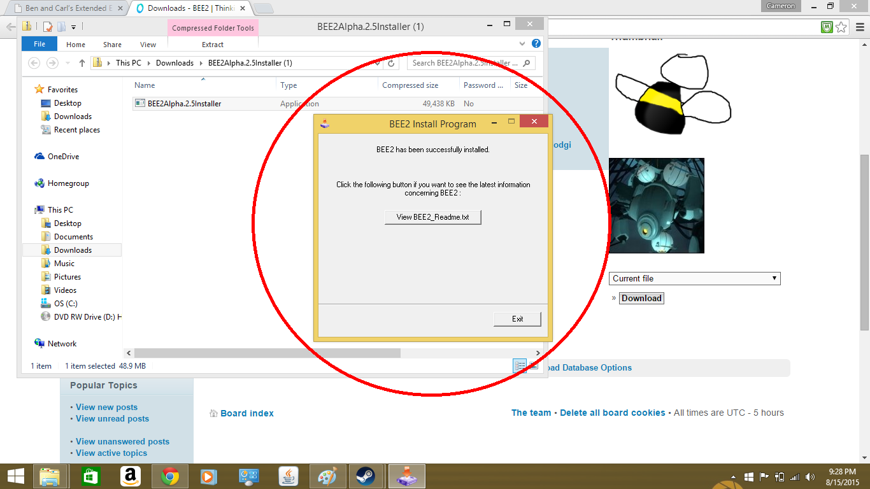Open File Explorer from the taskbar
Viewport: 870px width, 489px height.
point(50,476)
